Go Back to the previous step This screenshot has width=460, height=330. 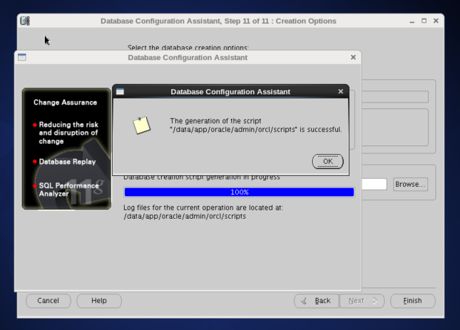tap(316, 301)
